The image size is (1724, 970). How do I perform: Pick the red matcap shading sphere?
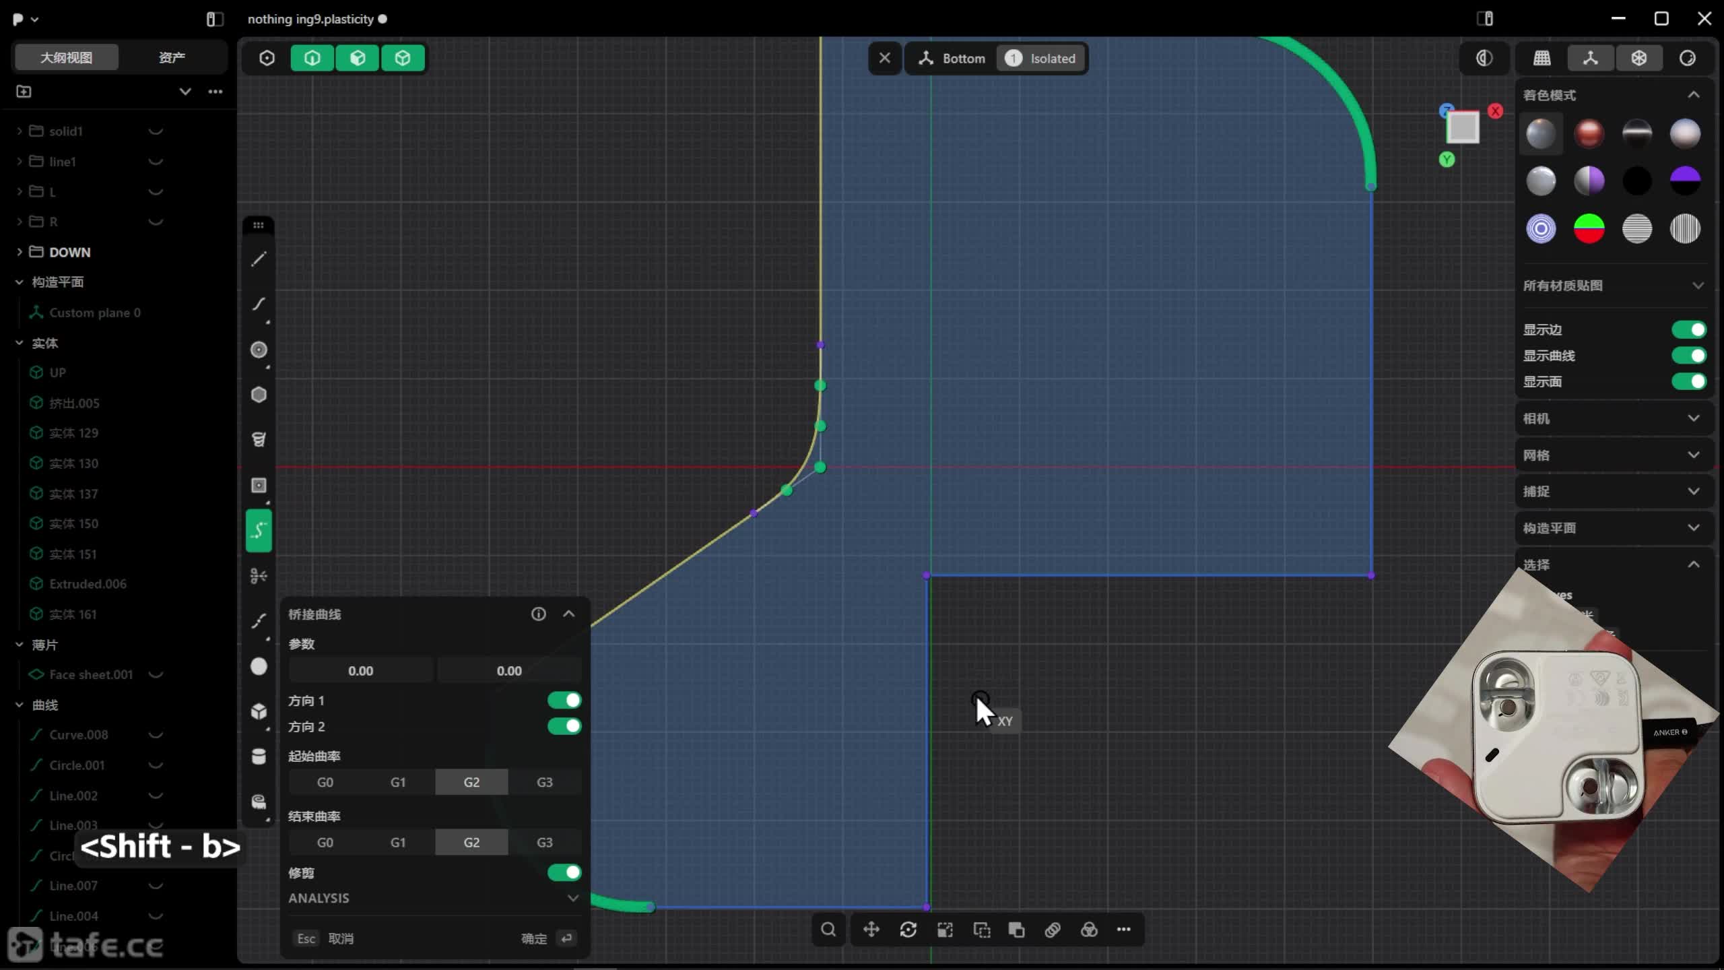(1589, 133)
